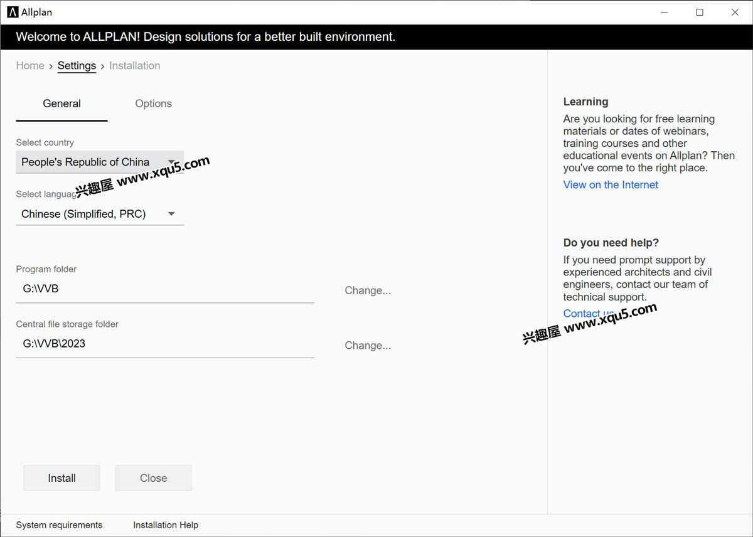Go to Home breadcrumb
The image size is (753, 537).
pyautogui.click(x=30, y=66)
